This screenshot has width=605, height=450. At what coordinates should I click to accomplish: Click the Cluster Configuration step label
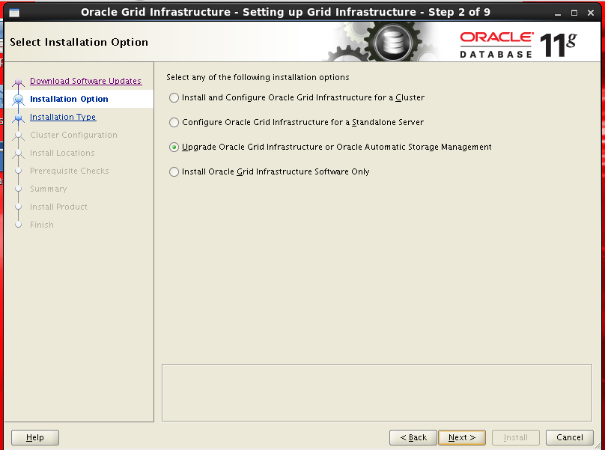(x=73, y=135)
